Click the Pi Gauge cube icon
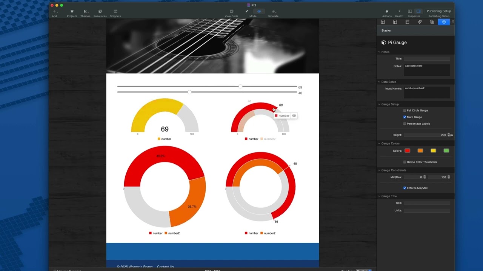The image size is (483, 271). pyautogui.click(x=384, y=43)
